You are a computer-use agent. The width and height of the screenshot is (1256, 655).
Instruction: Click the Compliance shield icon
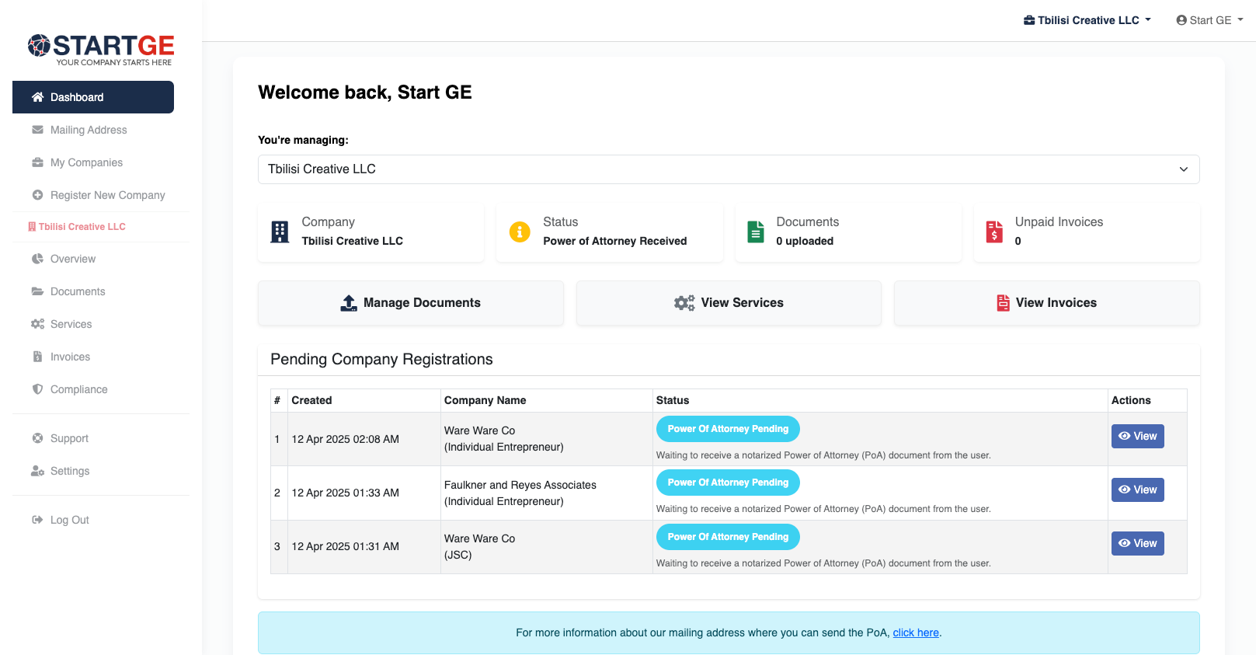[37, 389]
